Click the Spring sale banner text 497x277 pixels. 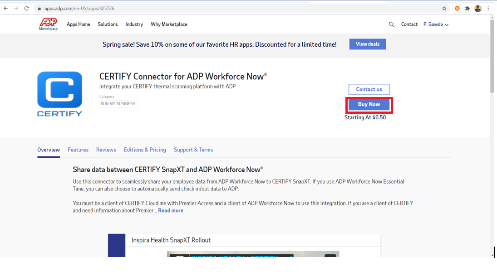point(219,44)
